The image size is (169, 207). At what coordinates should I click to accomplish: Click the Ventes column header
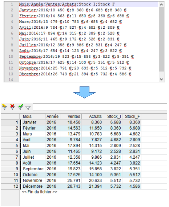click(x=71, y=117)
